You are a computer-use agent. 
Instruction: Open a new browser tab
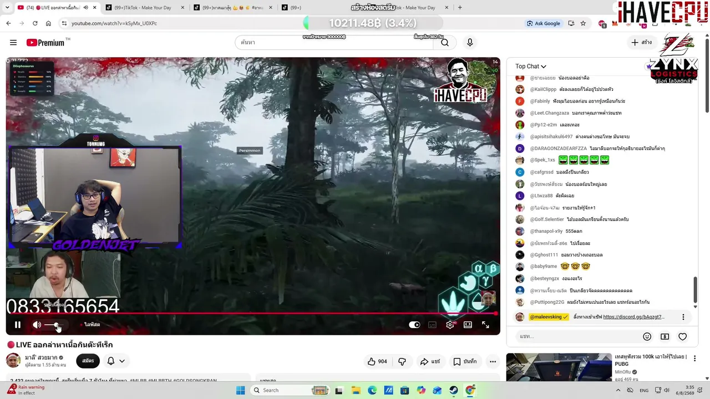[460, 8]
